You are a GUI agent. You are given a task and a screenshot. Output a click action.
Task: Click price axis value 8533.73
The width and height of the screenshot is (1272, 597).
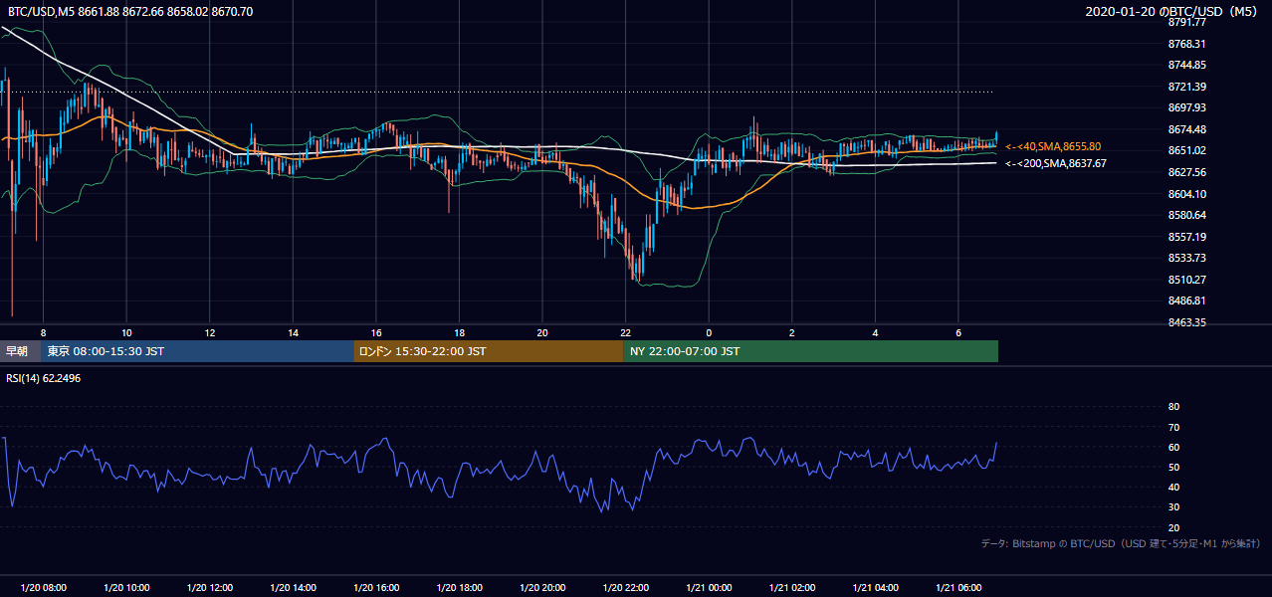click(1186, 258)
